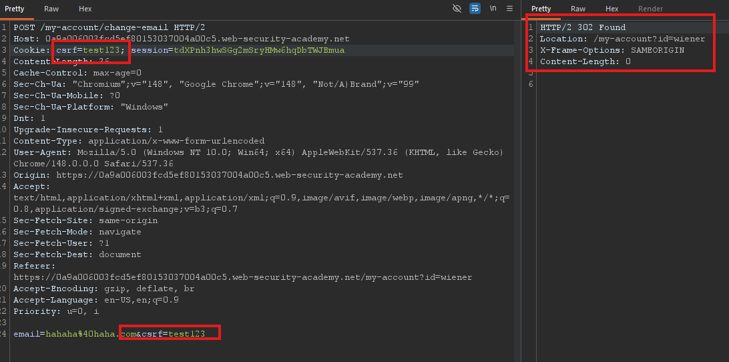Click the HTTP/2 302 Found status line
Viewport: 729px width, 362px height.
tap(583, 27)
